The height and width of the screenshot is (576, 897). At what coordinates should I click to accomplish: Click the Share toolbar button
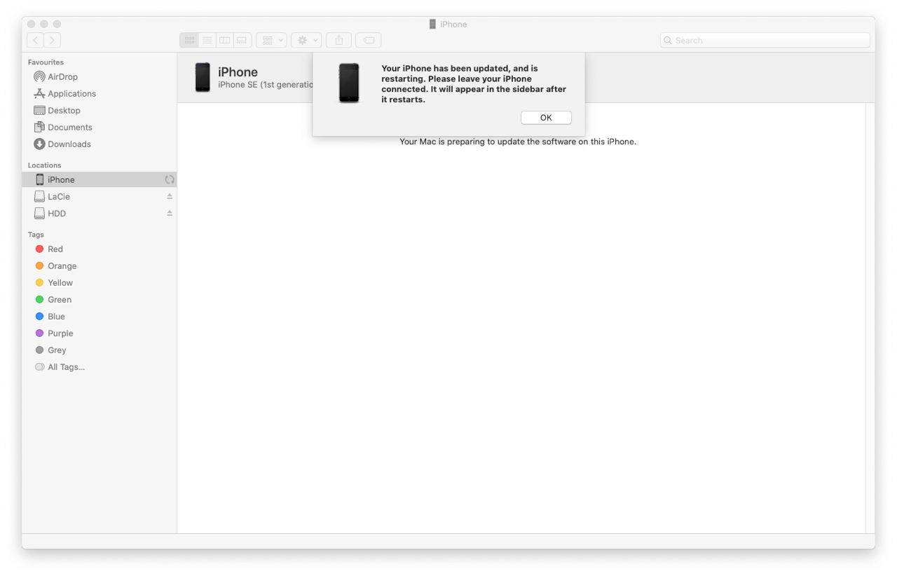coord(338,40)
